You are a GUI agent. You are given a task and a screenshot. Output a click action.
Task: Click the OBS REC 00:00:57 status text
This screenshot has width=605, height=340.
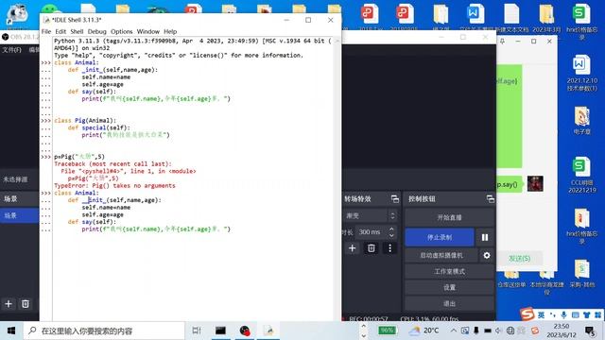(368, 319)
